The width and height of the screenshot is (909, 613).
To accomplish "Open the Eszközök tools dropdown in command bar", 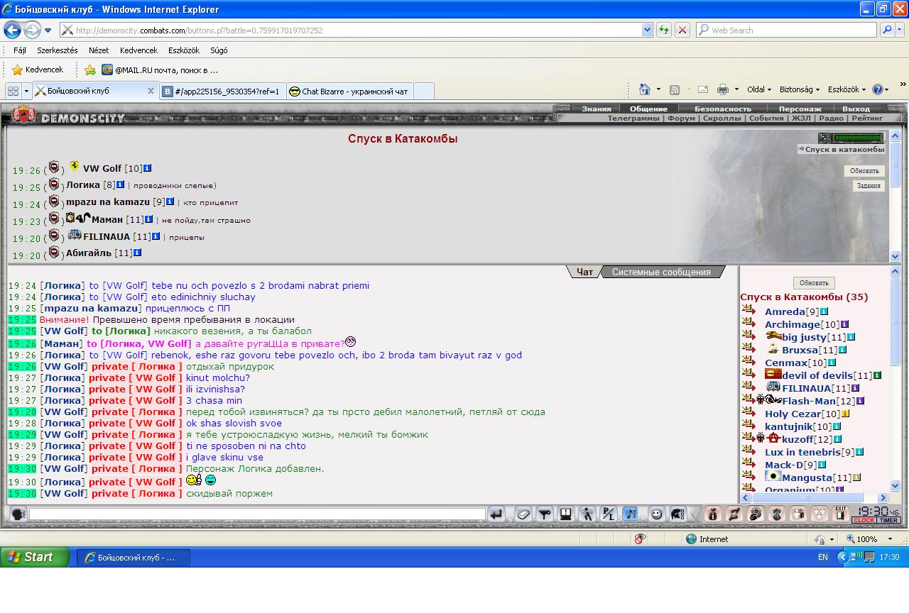I will point(847,89).
